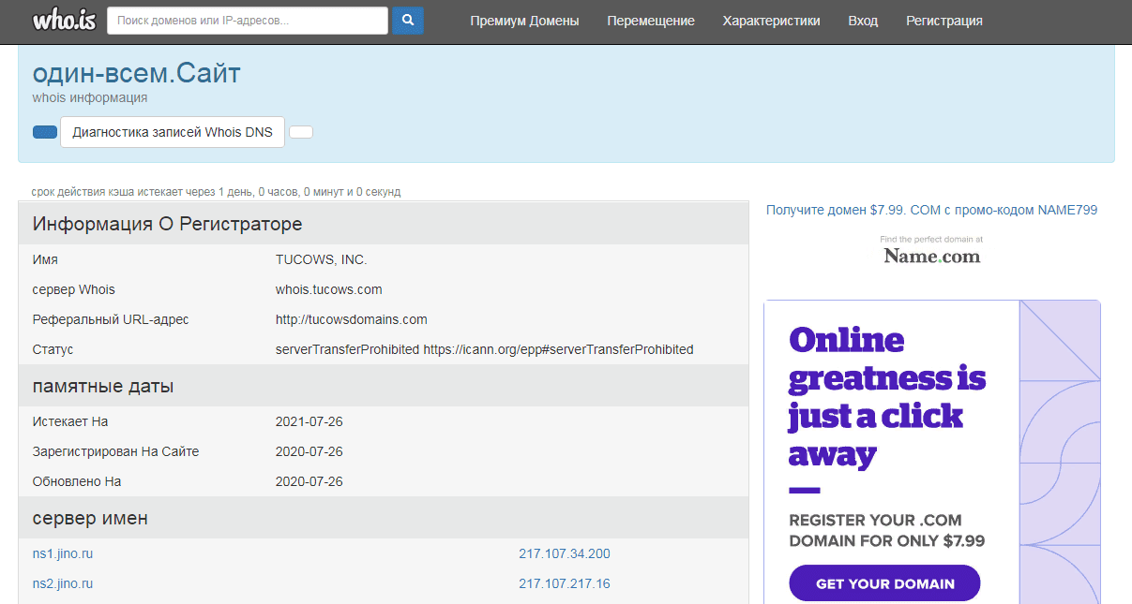Open Диагностика записей Whois DNS
The height and width of the screenshot is (604, 1132).
(173, 132)
